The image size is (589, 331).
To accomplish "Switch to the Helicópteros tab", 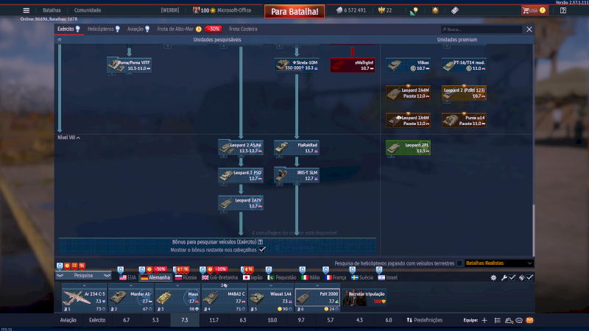I will 104,29.
